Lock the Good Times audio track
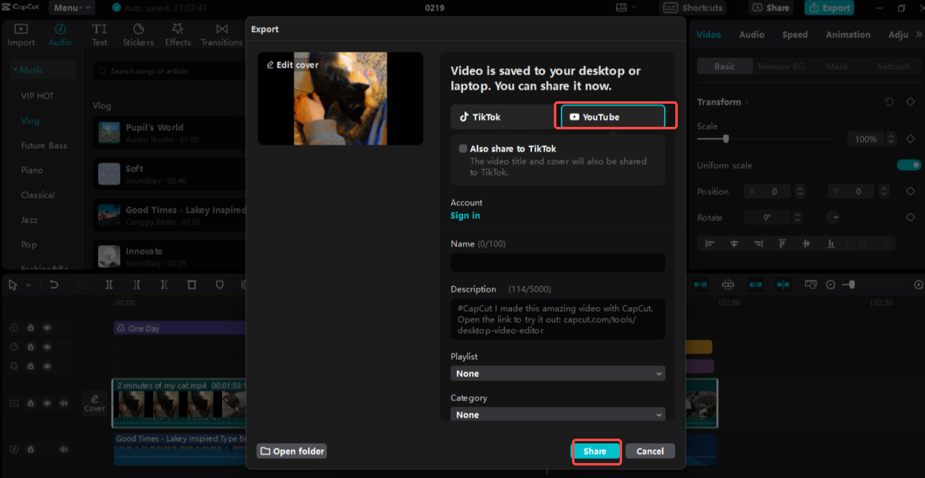925x478 pixels. click(30, 449)
